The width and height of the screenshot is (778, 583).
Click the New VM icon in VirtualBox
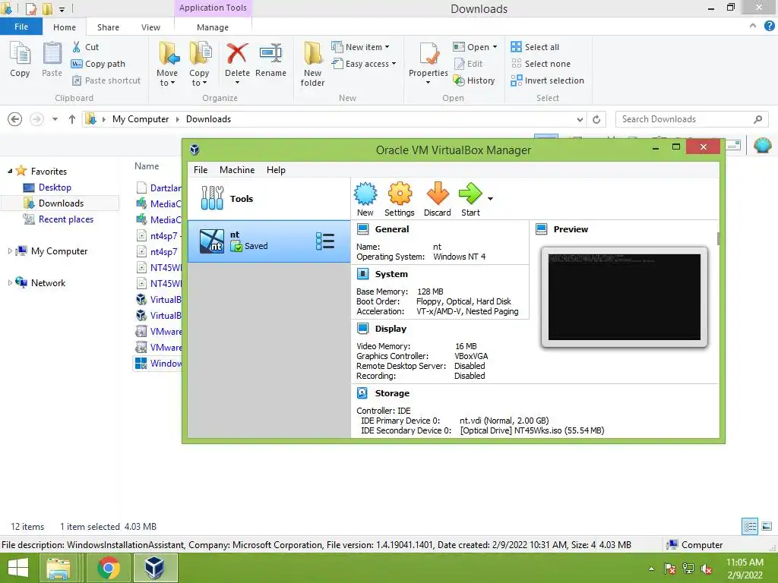tap(365, 200)
